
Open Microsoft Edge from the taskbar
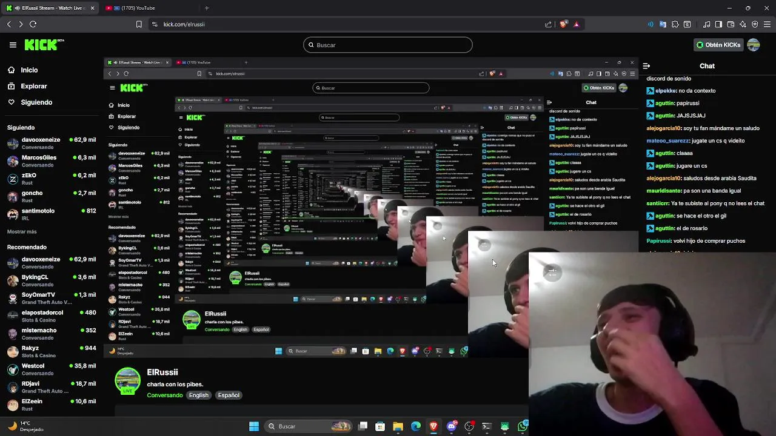(x=416, y=426)
